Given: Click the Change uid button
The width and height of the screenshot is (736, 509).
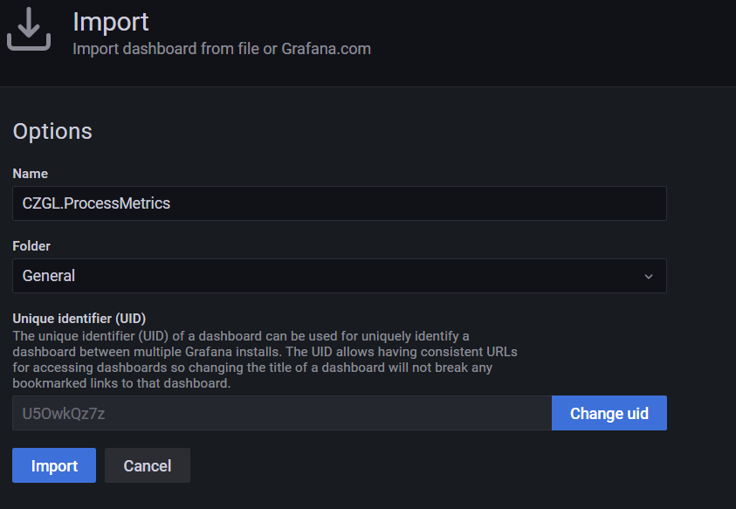Looking at the screenshot, I should tap(609, 413).
